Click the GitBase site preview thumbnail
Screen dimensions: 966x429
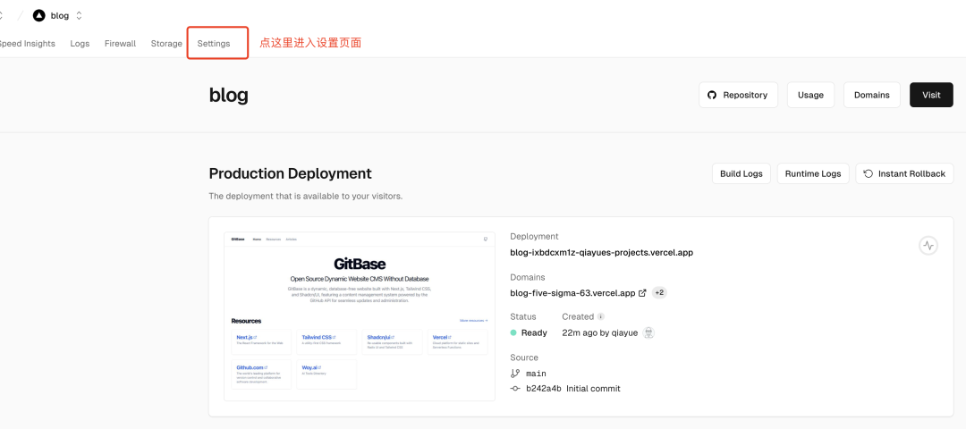point(360,316)
